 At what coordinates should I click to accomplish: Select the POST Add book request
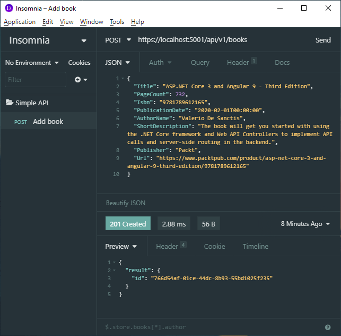pos(48,121)
